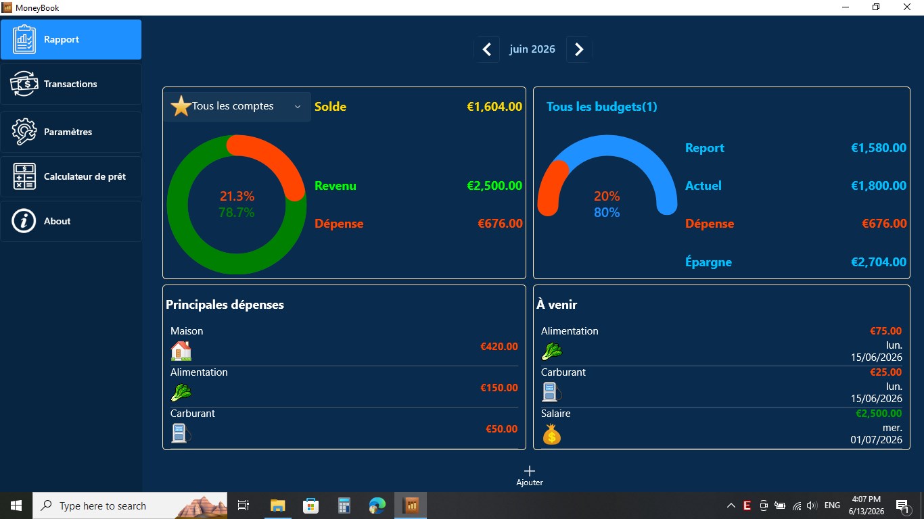Viewport: 924px width, 519px height.
Task: Advance to next month with right arrow
Action: tap(579, 49)
